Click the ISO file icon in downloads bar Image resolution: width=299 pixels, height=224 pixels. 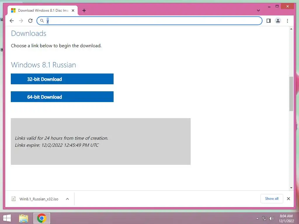(13, 199)
